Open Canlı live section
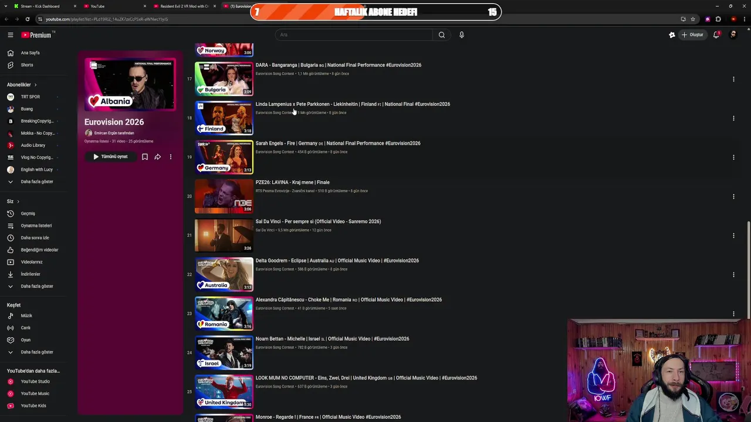The height and width of the screenshot is (422, 751). [26, 328]
